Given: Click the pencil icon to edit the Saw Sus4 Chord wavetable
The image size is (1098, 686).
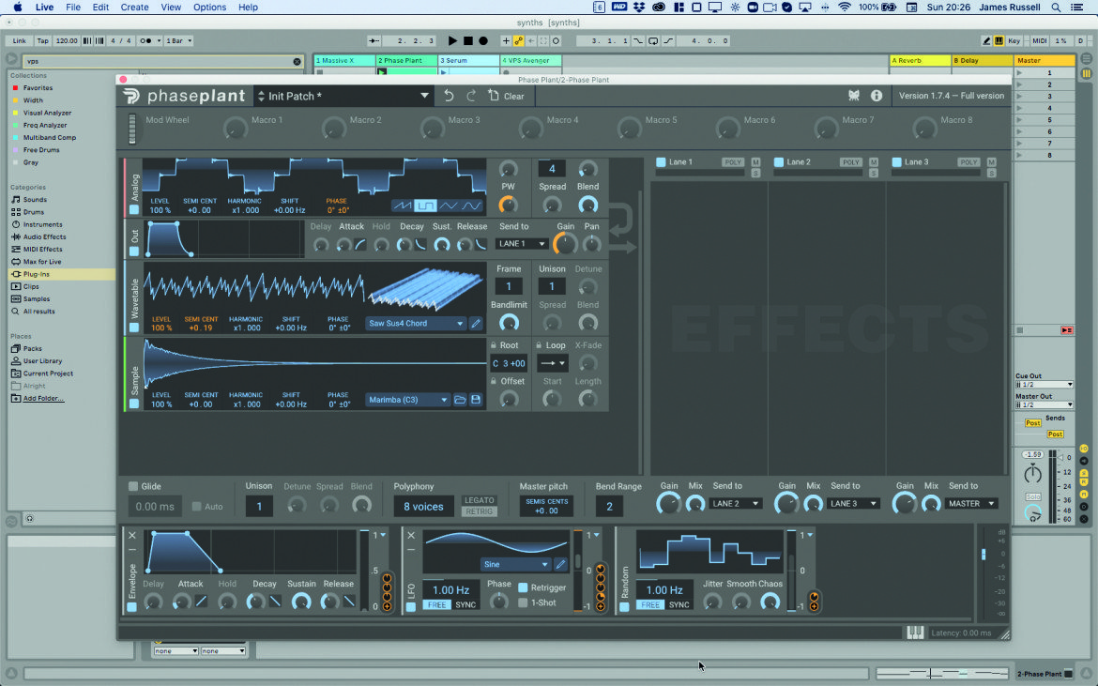Looking at the screenshot, I should pyautogui.click(x=476, y=324).
